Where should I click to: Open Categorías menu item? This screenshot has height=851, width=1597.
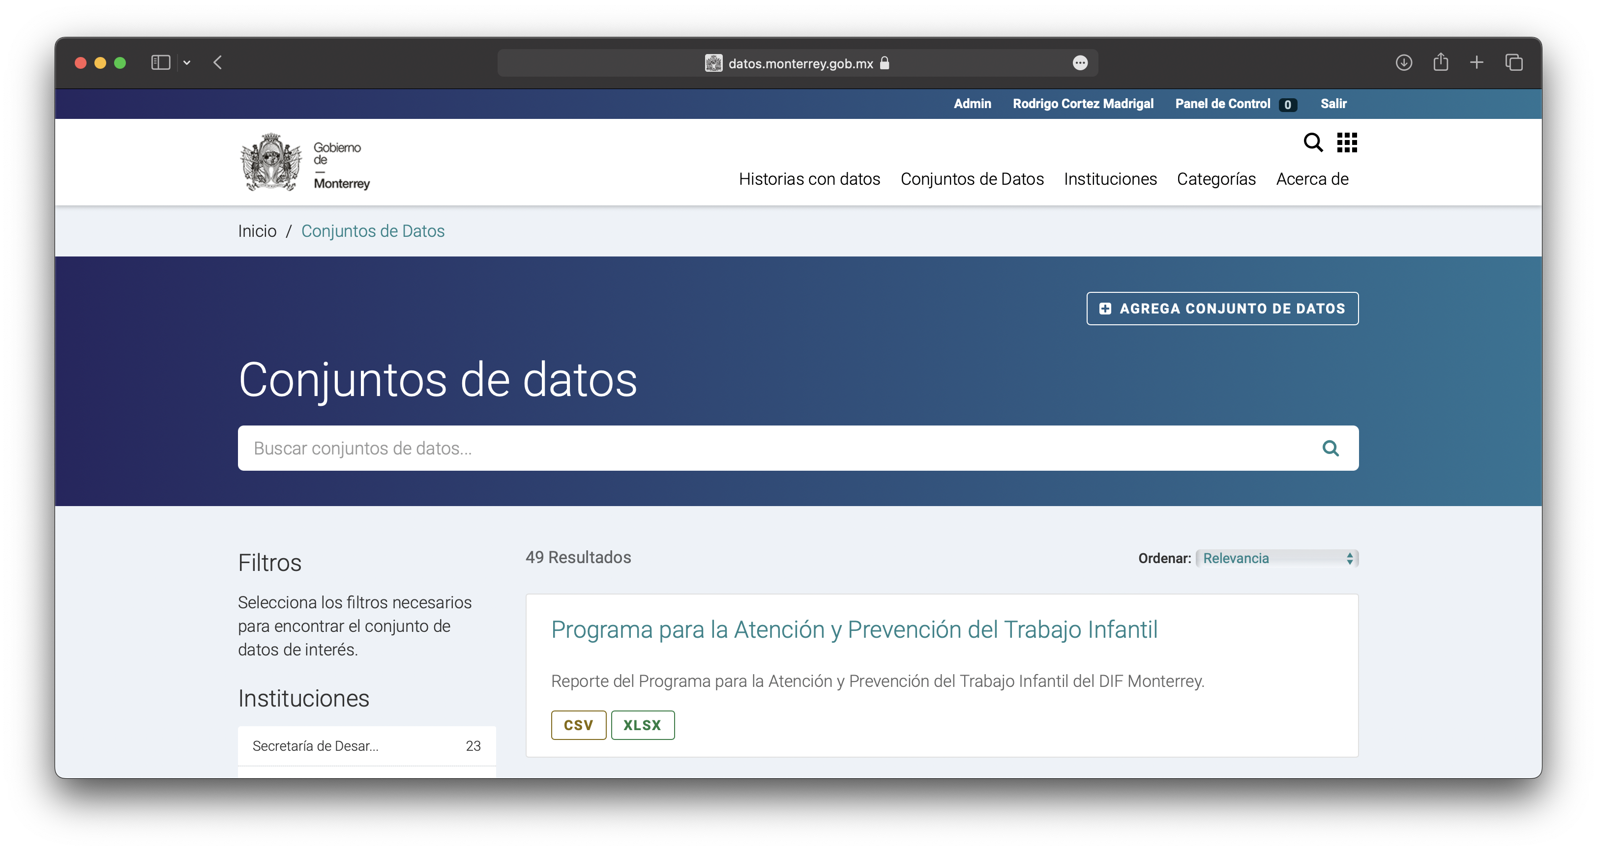[x=1216, y=179]
